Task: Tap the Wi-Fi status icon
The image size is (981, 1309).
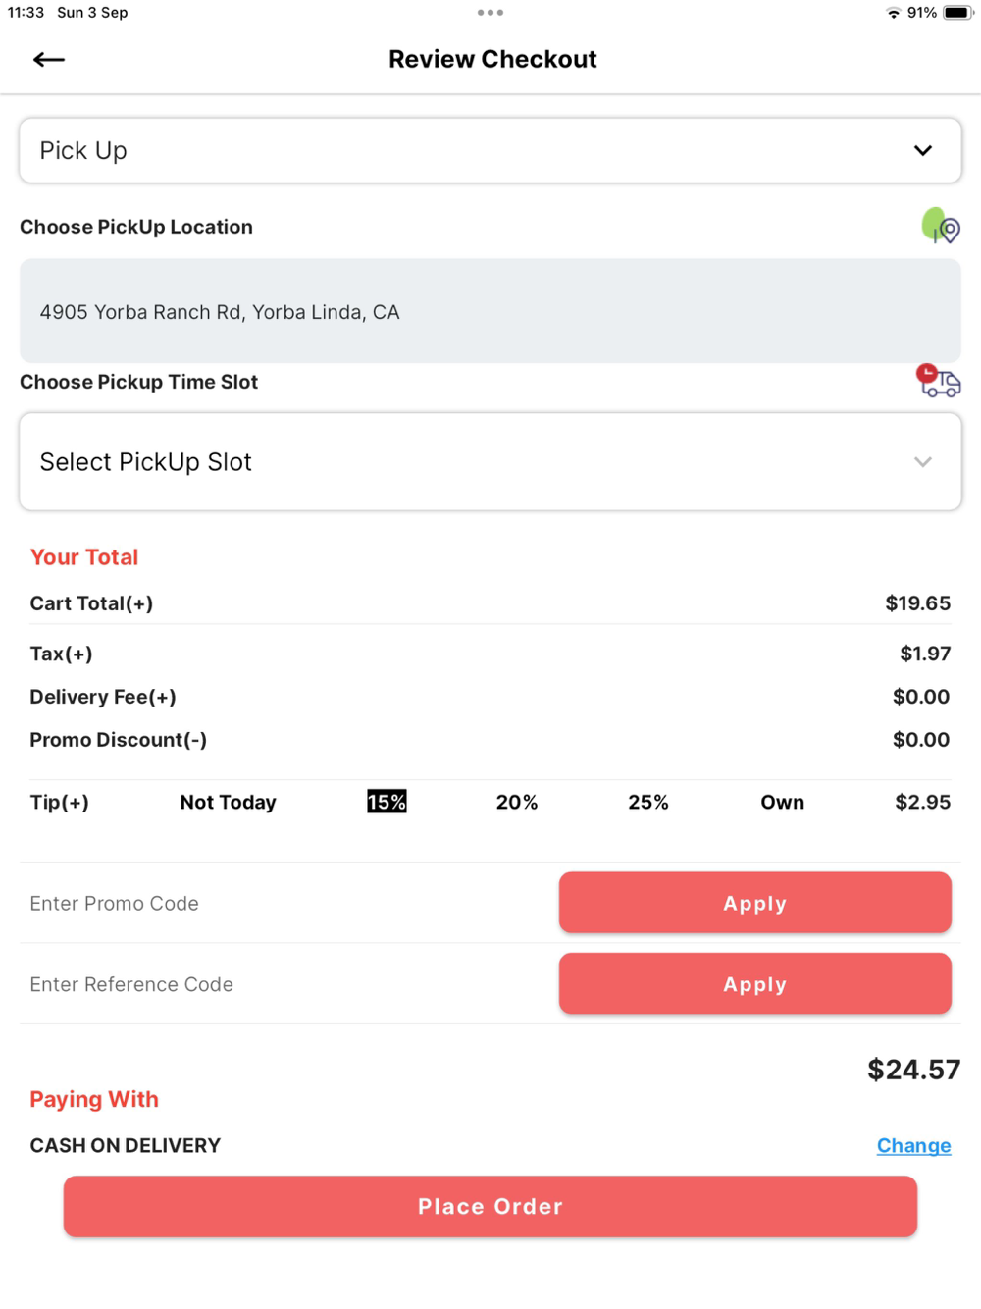Action: pos(893,13)
